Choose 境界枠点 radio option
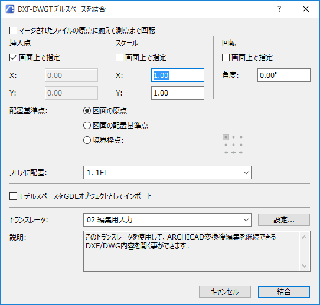This screenshot has height=305, width=320. [87, 140]
